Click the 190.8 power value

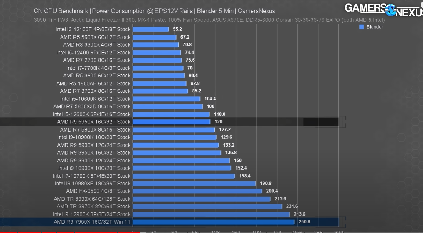tap(266, 183)
